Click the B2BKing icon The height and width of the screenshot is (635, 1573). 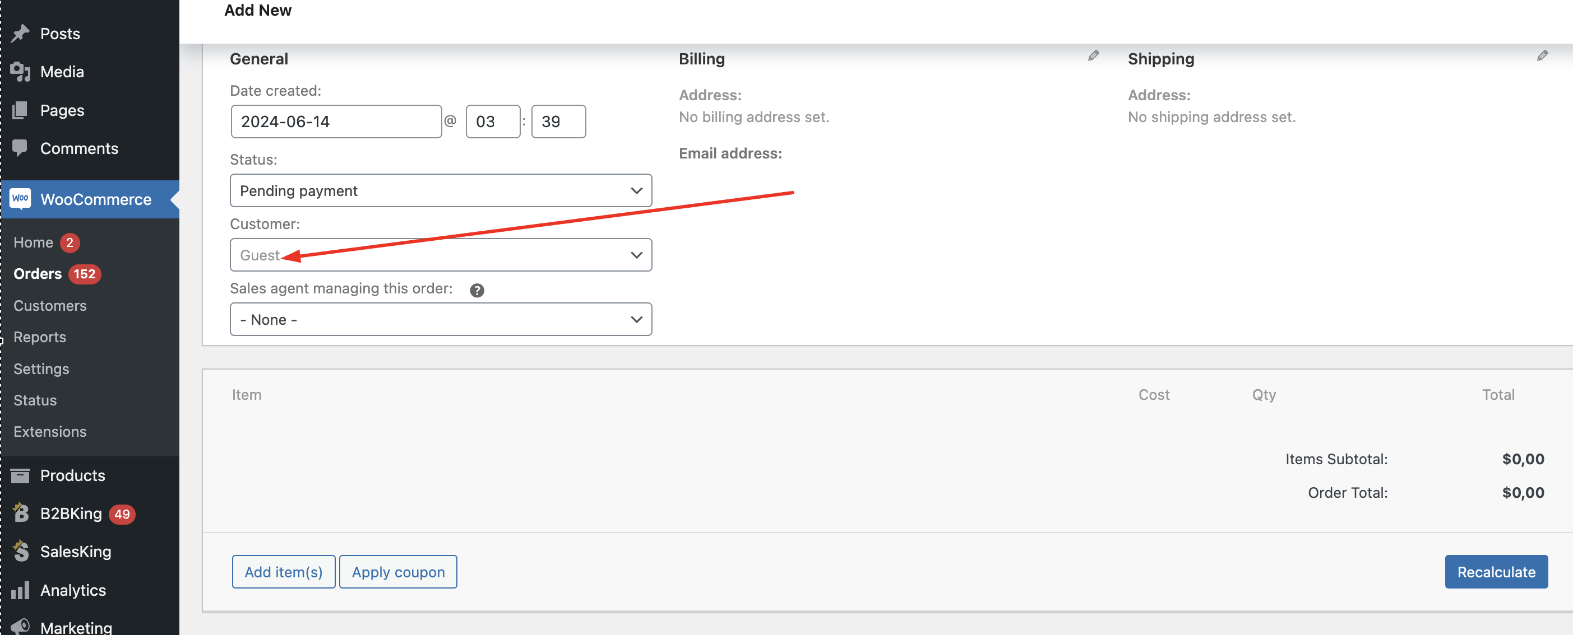[x=20, y=513]
